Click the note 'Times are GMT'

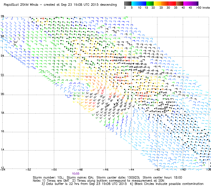(x=58, y=181)
